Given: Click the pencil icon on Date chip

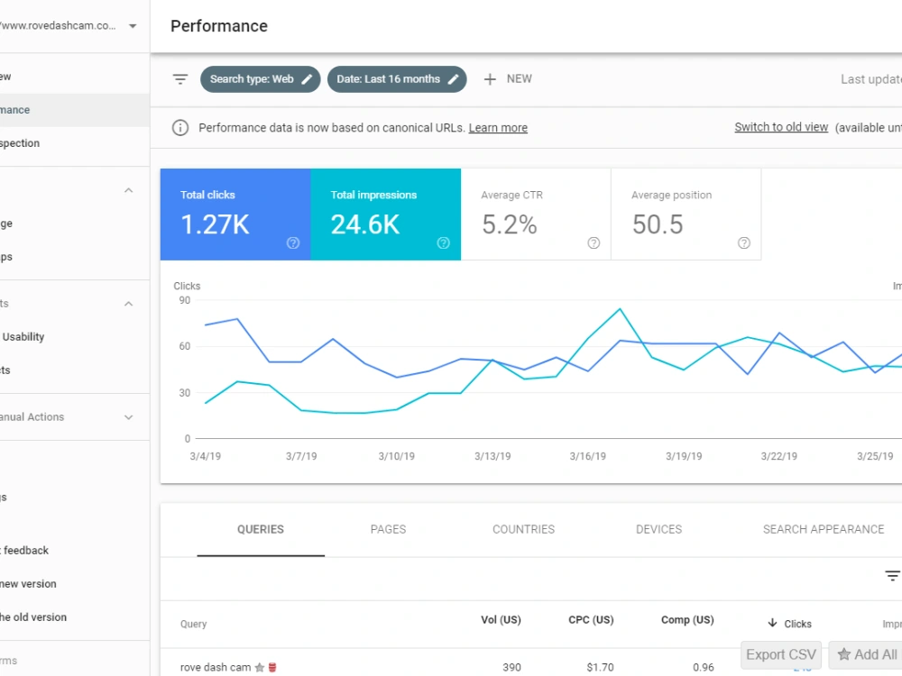Looking at the screenshot, I should point(454,79).
